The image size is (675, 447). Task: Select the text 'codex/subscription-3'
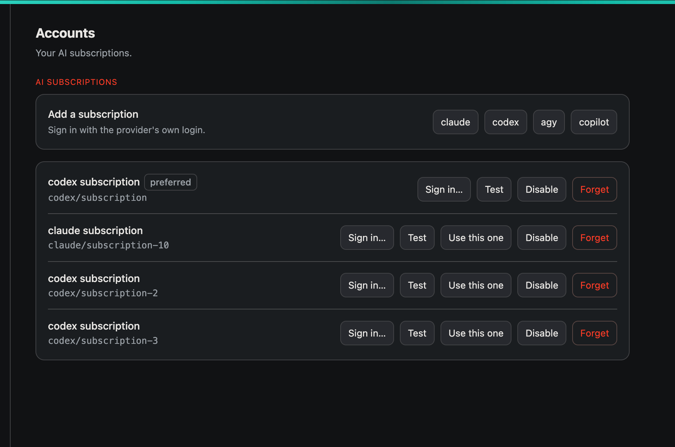point(103,341)
